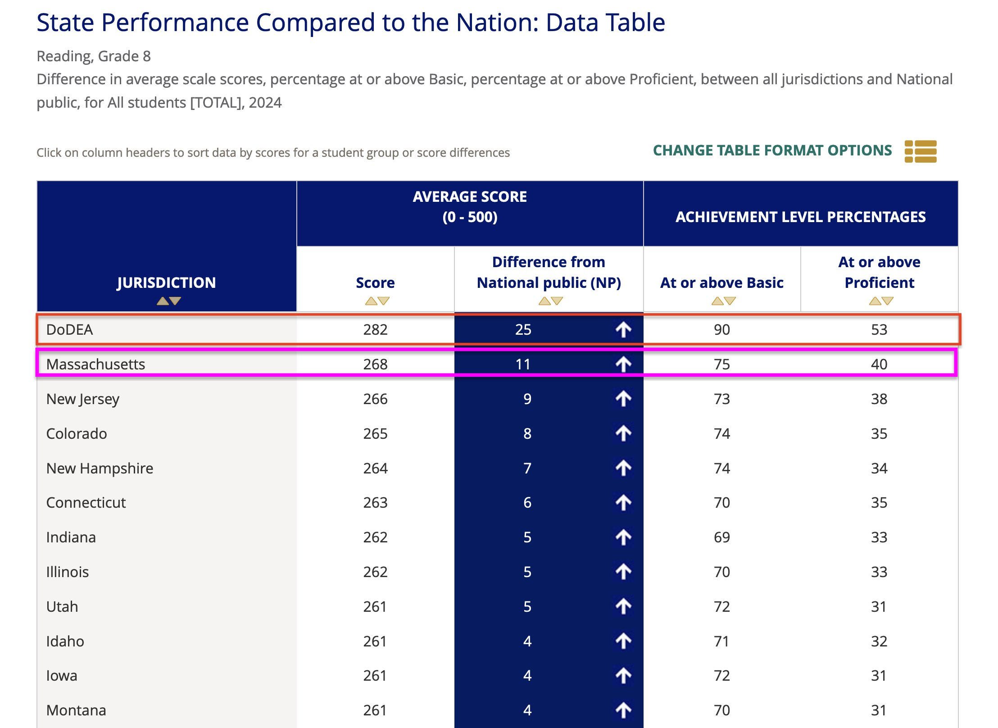Sort Difference from NP descending triangle
The height and width of the screenshot is (728, 998).
(x=557, y=301)
